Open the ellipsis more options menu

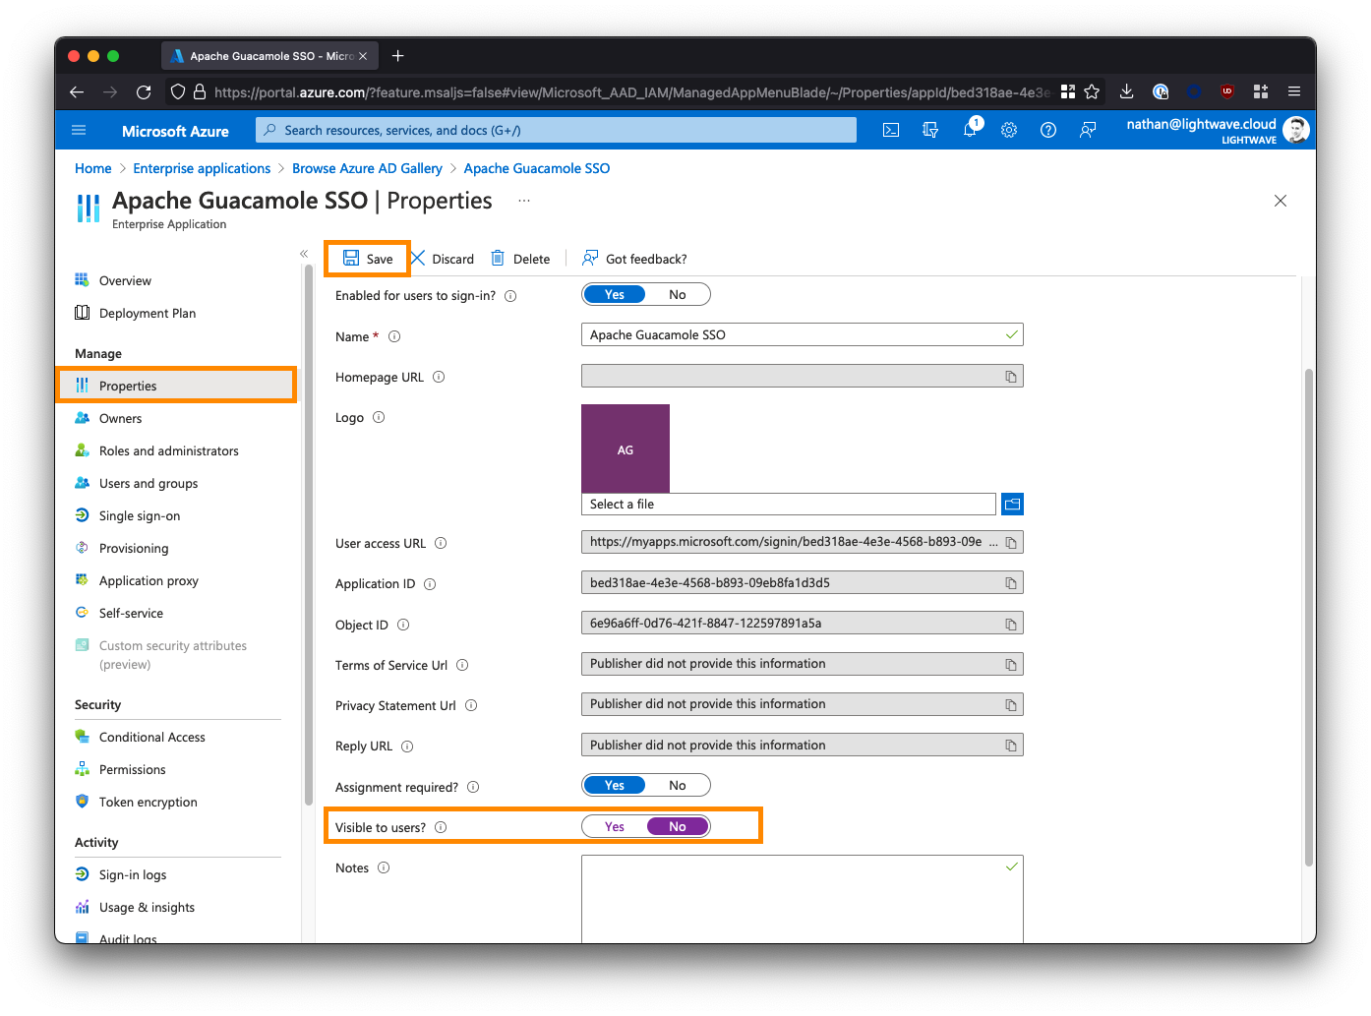pyautogui.click(x=524, y=201)
